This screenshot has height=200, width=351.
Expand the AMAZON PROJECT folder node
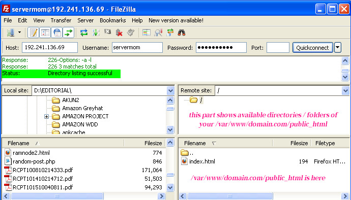pyautogui.click(x=46, y=116)
